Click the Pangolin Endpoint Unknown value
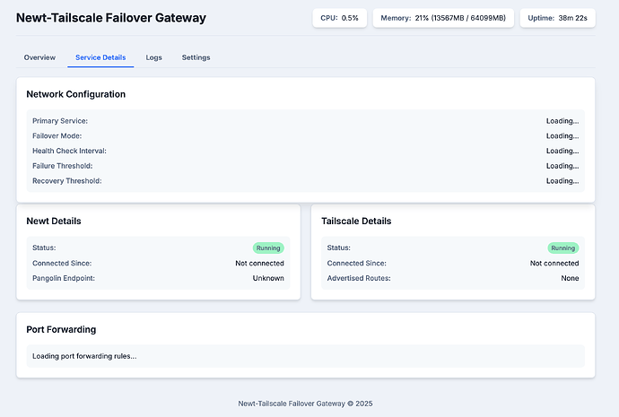The width and height of the screenshot is (619, 417). [x=268, y=278]
